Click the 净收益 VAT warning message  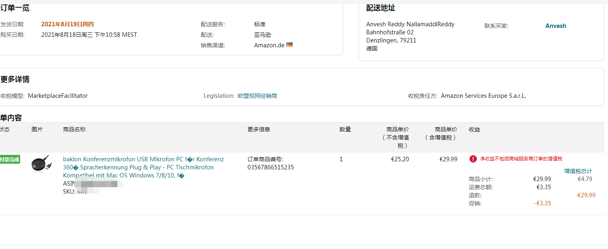click(521, 159)
